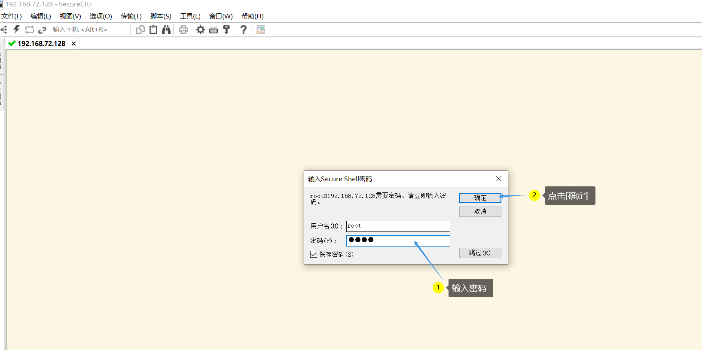Launch SecureFX from the toolbar icon
702x350 pixels.
261,30
